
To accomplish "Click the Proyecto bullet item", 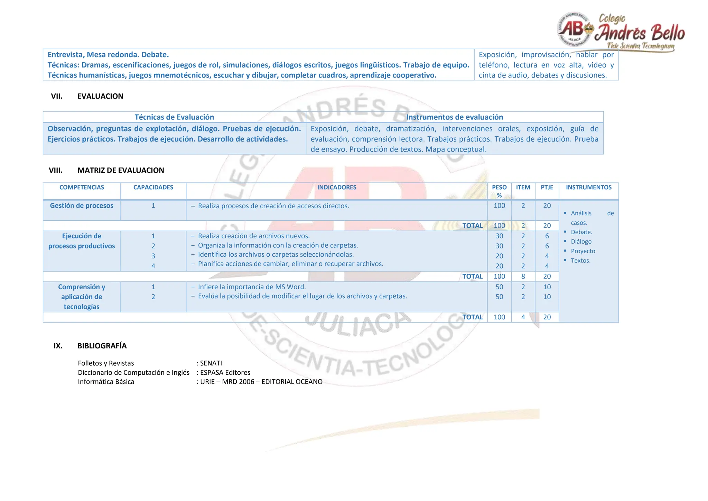I will point(583,251).
